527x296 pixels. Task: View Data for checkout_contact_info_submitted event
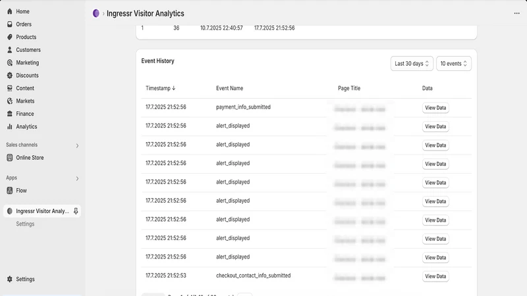(435, 276)
